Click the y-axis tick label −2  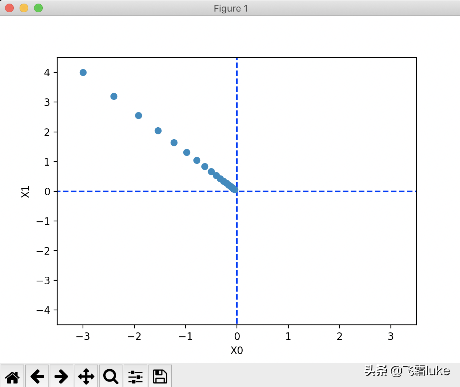click(x=43, y=251)
